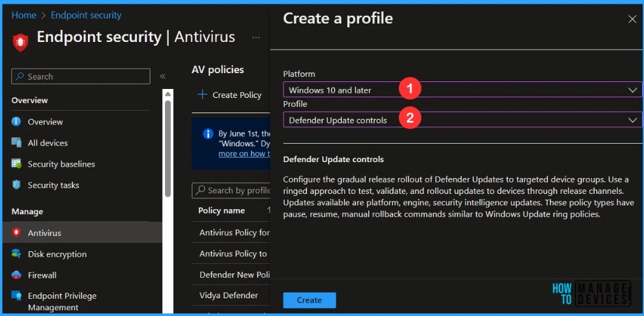Click the All devices icon
Viewport: 644px width, 316px height.
tap(17, 142)
